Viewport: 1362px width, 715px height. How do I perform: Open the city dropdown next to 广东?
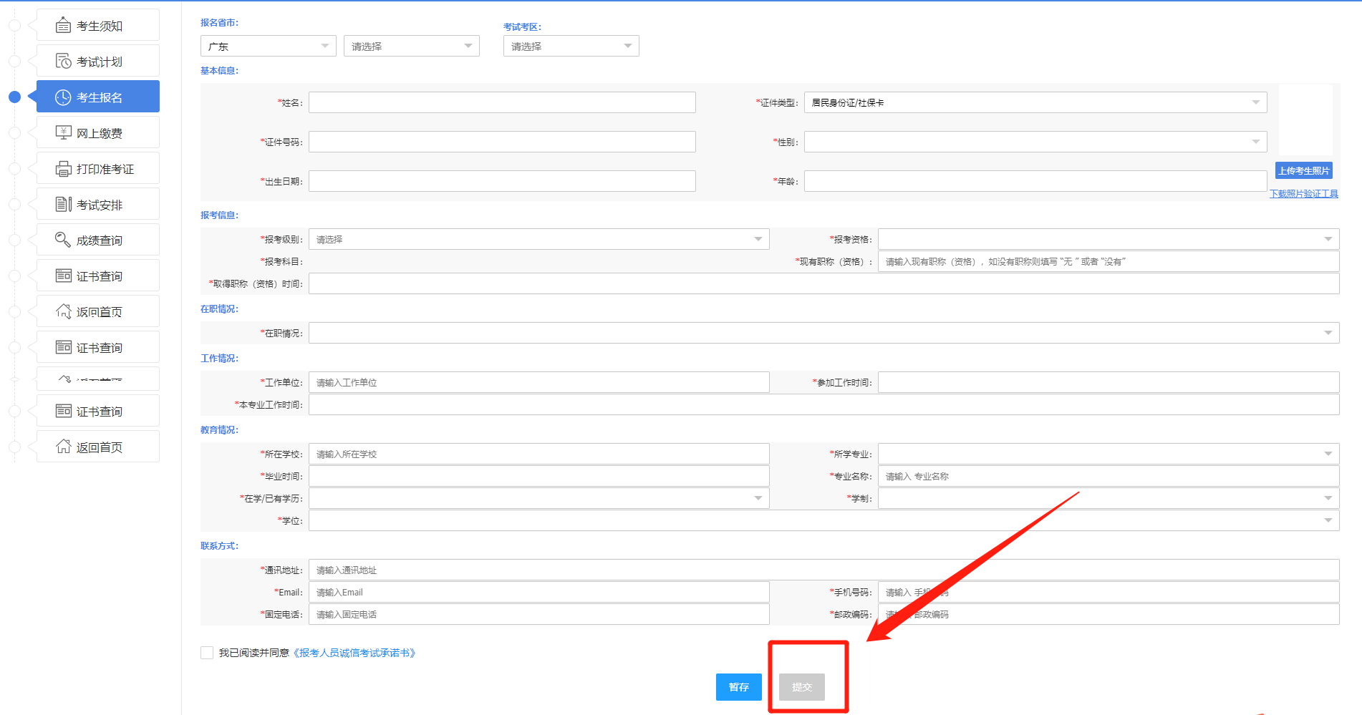point(412,46)
